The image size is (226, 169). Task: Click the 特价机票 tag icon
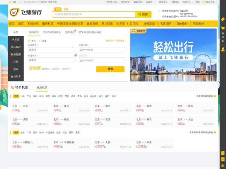12,87
